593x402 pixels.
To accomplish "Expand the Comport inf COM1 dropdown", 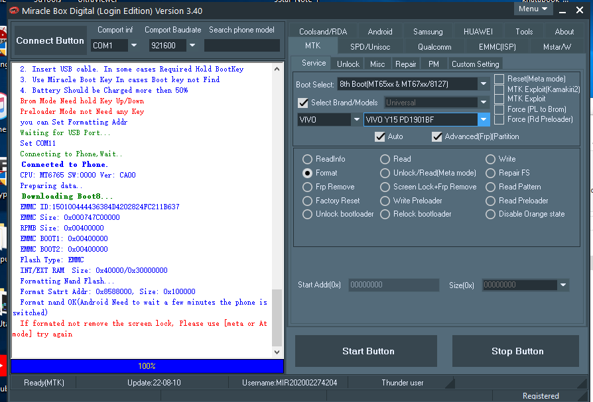I will (x=134, y=45).
